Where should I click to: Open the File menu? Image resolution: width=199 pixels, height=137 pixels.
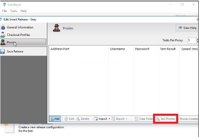pos(5,11)
